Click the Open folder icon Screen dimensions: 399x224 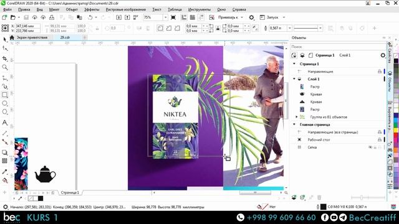coord(12,17)
